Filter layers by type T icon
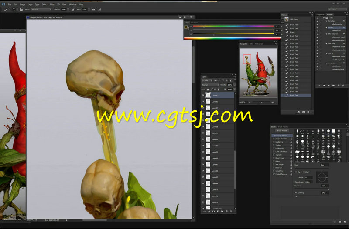This screenshot has height=229, width=349. 223,80
